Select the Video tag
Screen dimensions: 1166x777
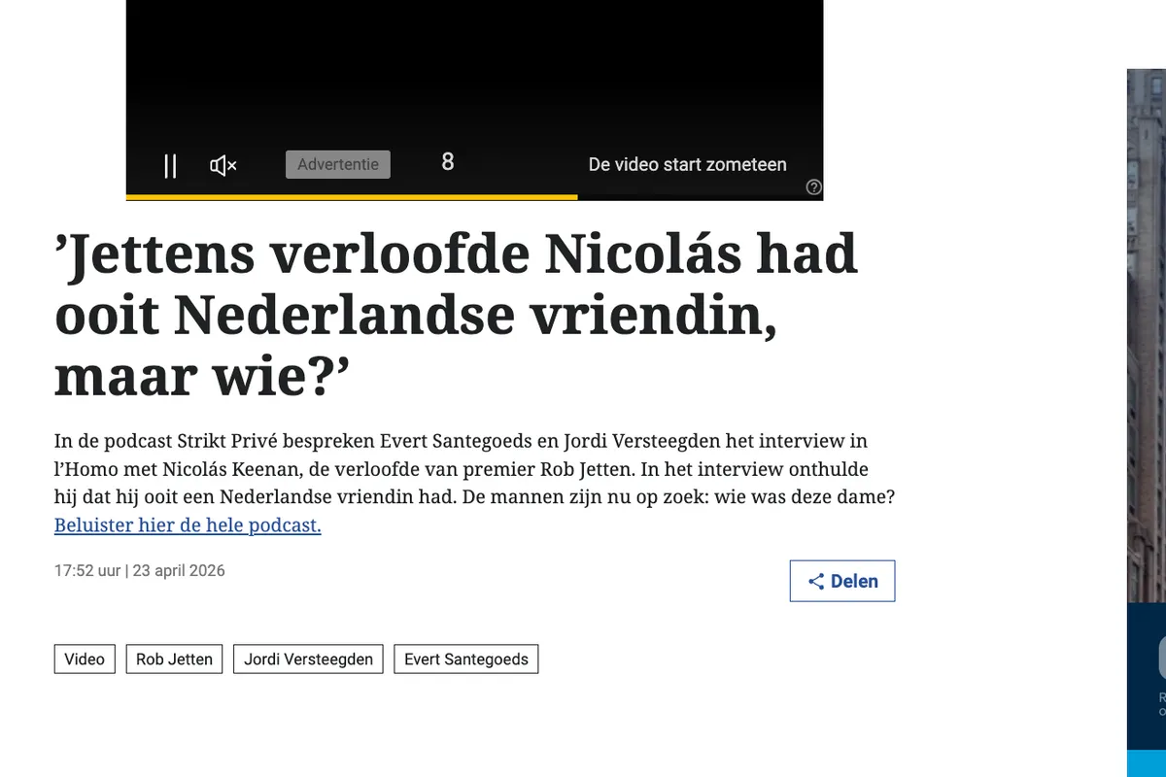click(85, 659)
